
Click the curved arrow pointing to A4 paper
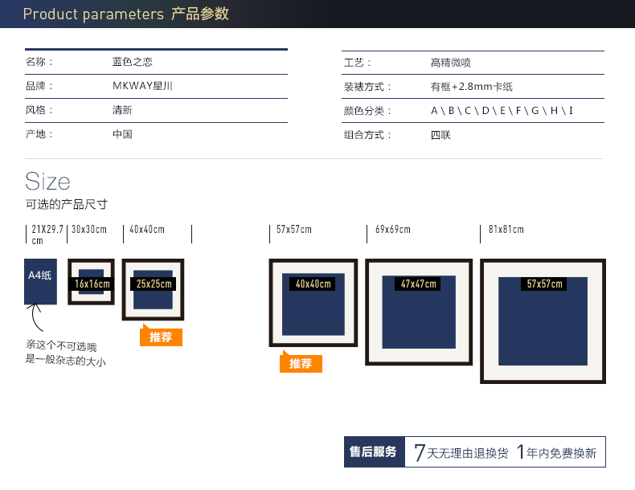coord(35,317)
